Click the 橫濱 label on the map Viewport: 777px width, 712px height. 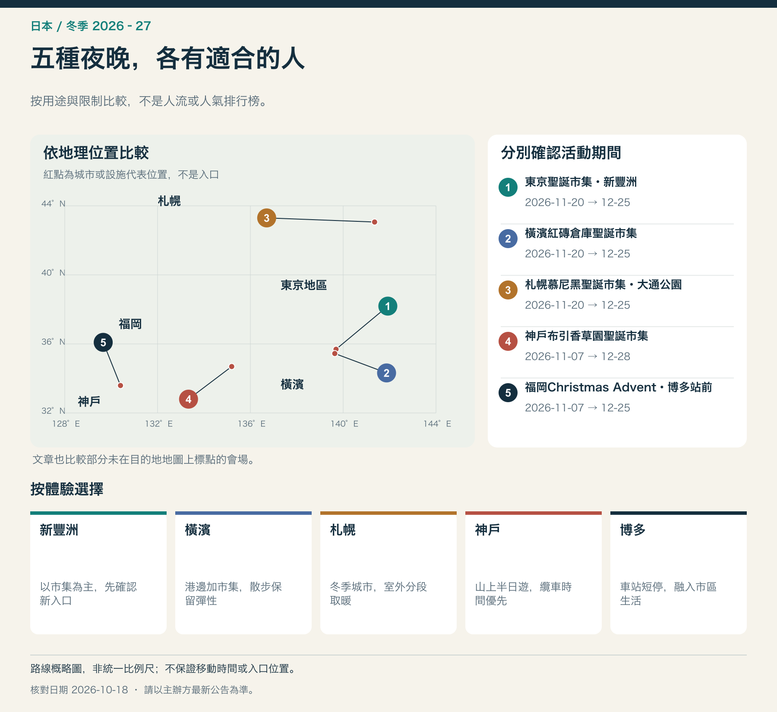tap(292, 384)
